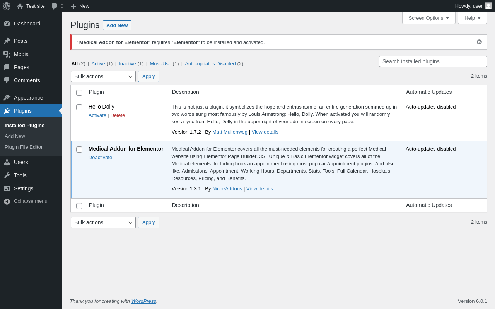Click the New plus icon

73,6
